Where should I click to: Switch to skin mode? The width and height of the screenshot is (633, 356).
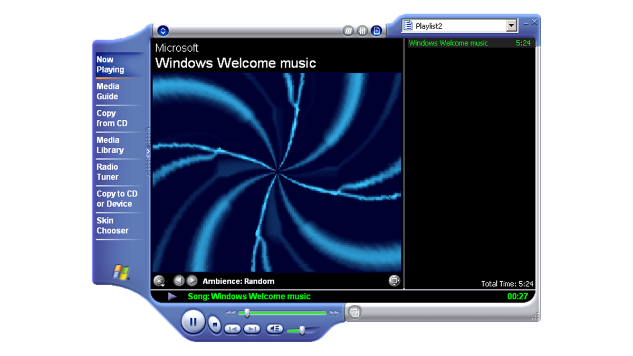click(x=355, y=312)
